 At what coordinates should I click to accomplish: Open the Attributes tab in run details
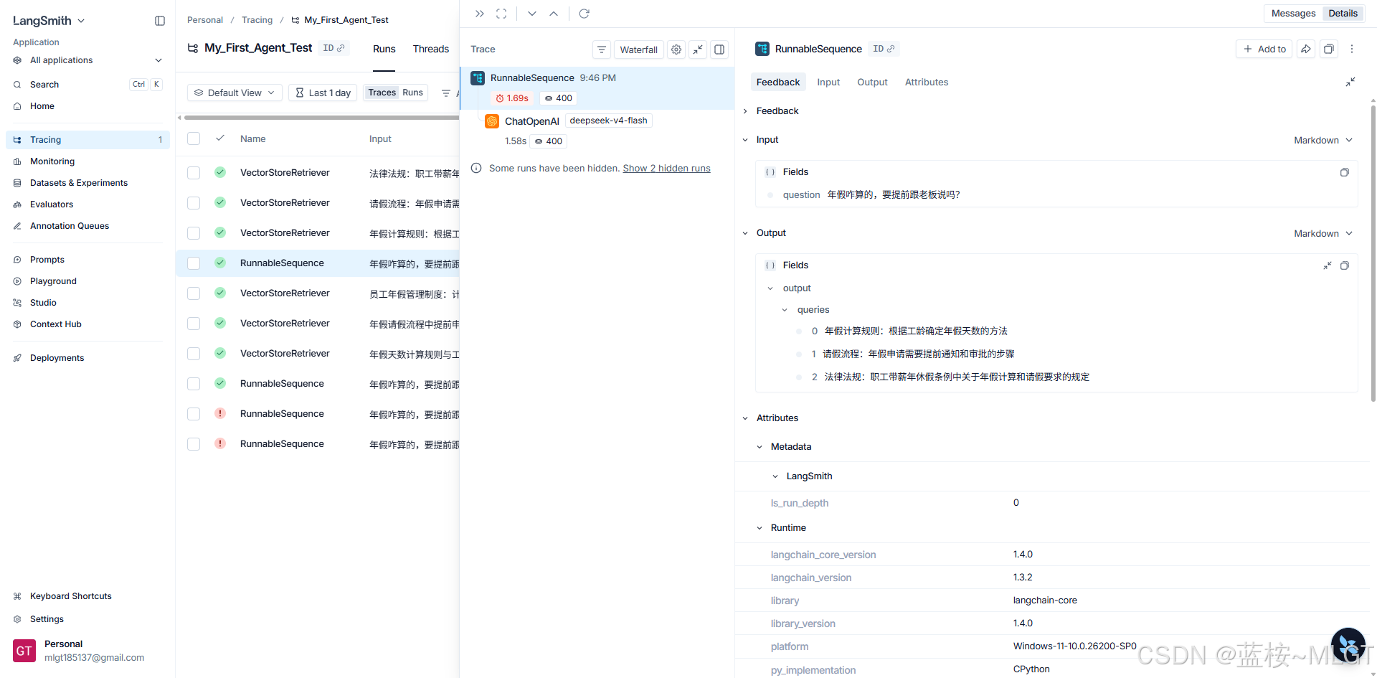coord(927,83)
